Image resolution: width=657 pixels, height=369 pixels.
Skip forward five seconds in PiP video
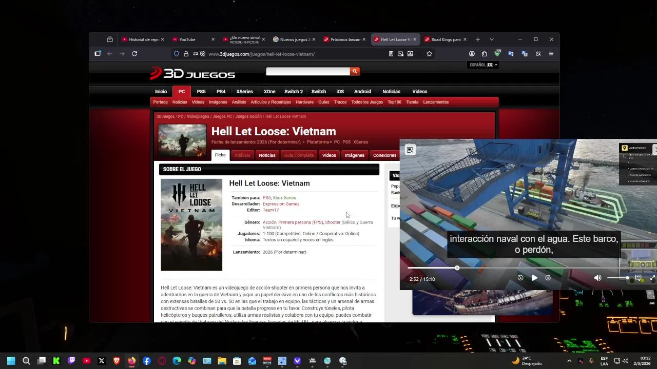[x=548, y=278]
